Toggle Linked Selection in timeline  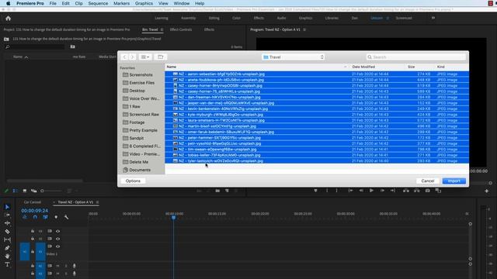coord(45,217)
